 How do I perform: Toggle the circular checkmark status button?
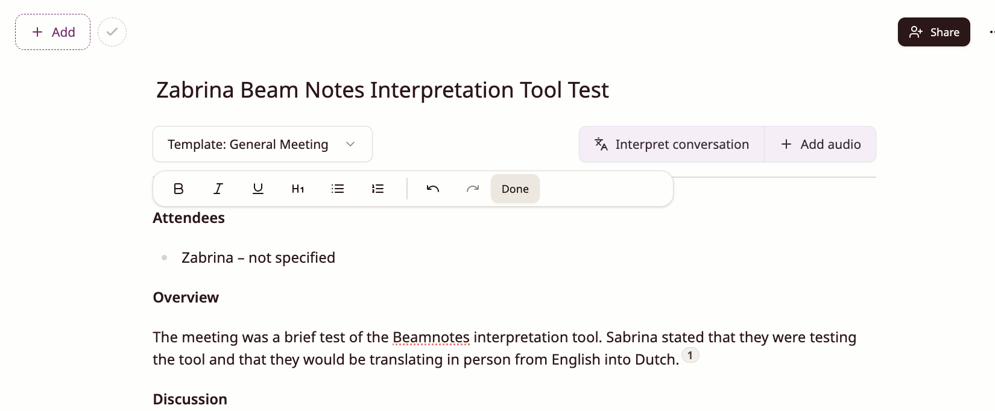point(112,32)
